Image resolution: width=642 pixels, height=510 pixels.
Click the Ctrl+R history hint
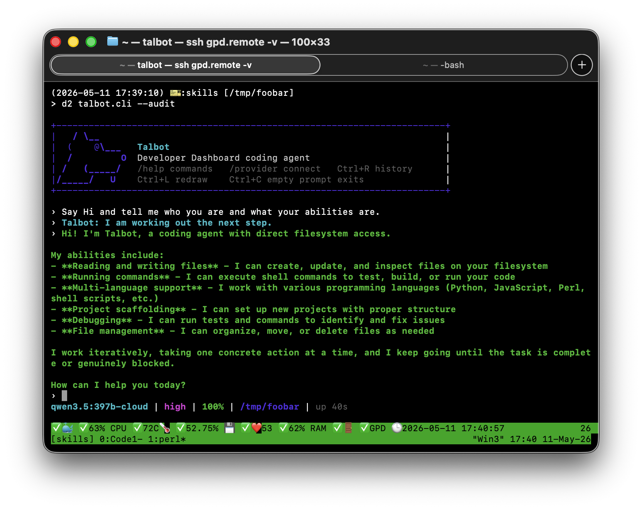[x=375, y=169]
